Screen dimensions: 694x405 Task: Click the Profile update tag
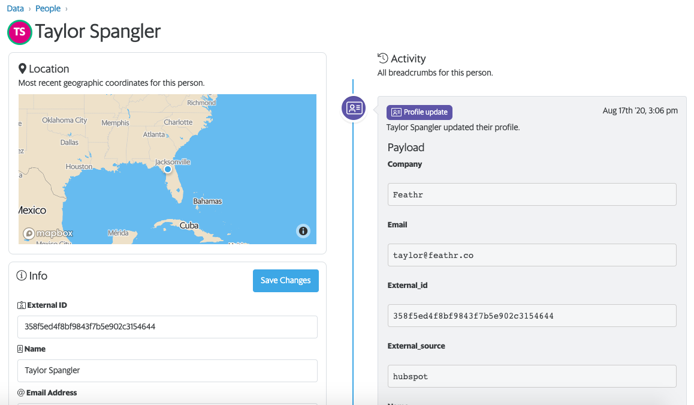point(420,112)
